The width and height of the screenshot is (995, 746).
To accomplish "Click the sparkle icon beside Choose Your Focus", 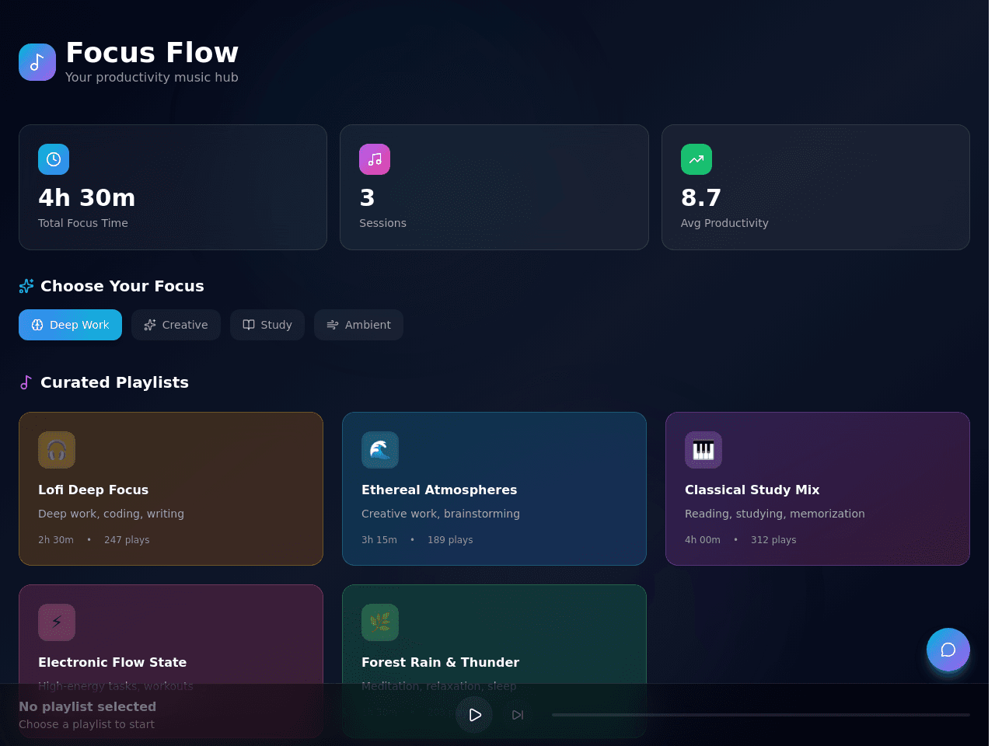I will click(26, 286).
